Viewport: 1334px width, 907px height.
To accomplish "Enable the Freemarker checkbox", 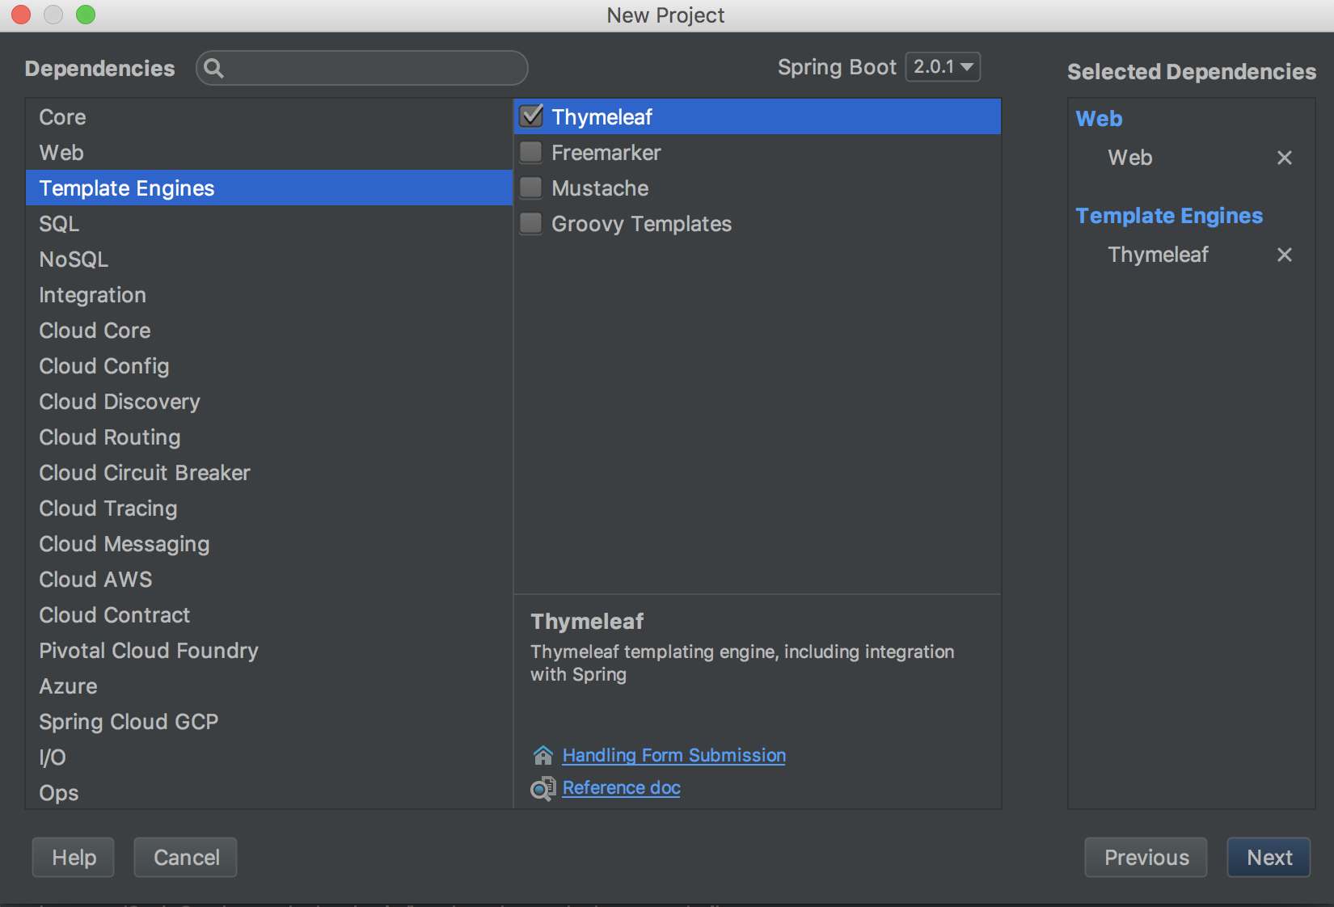I will pyautogui.click(x=531, y=152).
